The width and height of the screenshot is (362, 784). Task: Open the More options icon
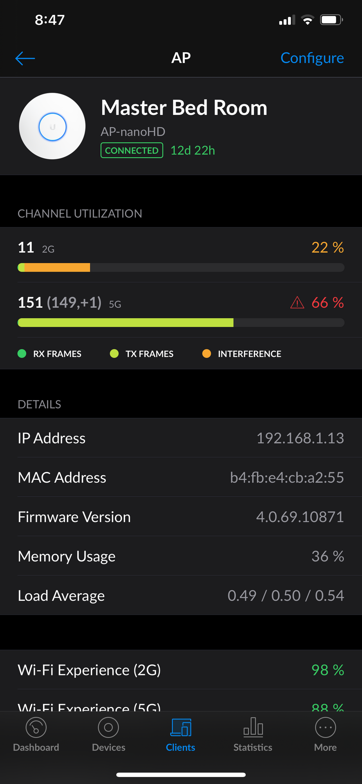pos(325,728)
